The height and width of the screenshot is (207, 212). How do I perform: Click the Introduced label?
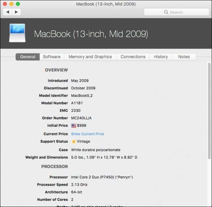(58, 81)
